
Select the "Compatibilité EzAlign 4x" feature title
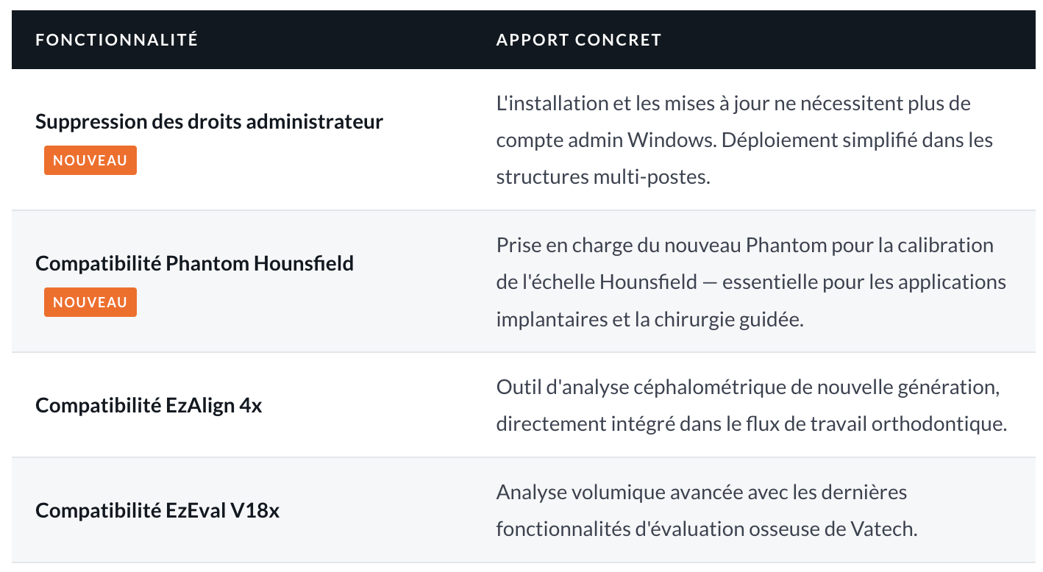(x=149, y=405)
